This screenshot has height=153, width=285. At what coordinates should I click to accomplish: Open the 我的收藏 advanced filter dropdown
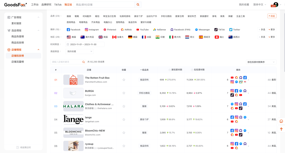point(79,52)
